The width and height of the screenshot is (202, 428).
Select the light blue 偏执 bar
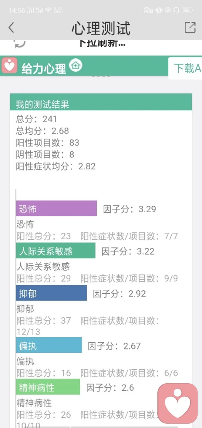pos(49,345)
